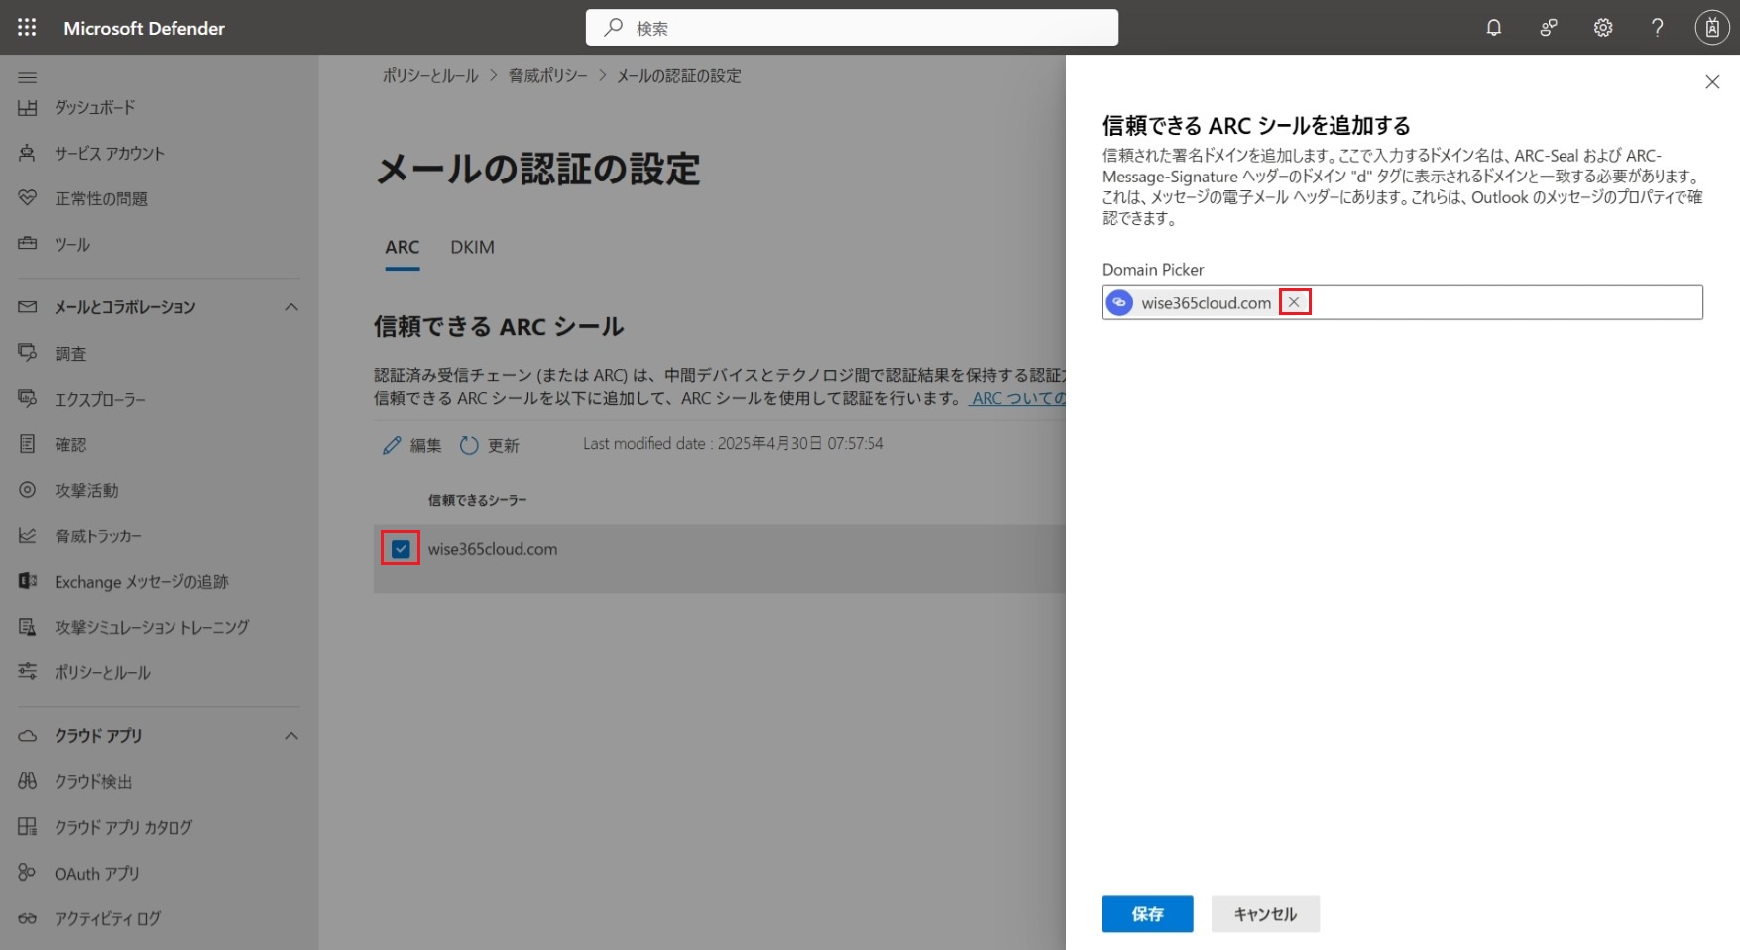Click the notifications bell icon

pyautogui.click(x=1493, y=28)
